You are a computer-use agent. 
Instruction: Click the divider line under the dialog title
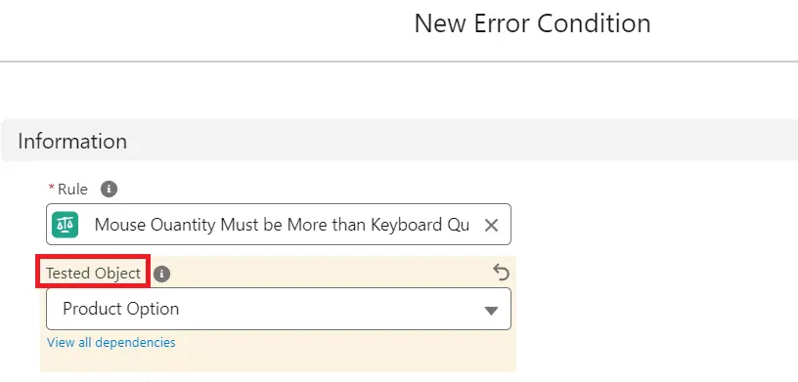(x=399, y=62)
